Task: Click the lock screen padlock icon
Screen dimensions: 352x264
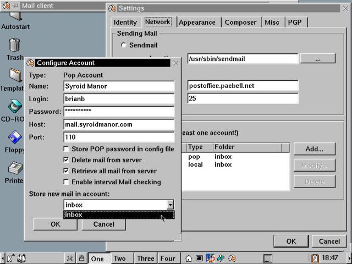Action: [x=81, y=258]
